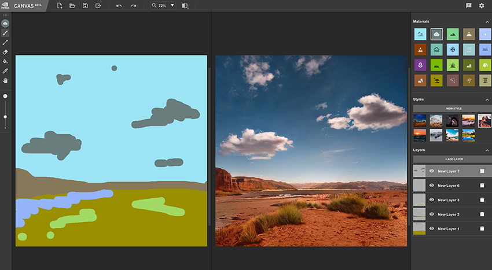The image size is (492, 270).
Task: Select the Line tool
Action: (x=5, y=42)
